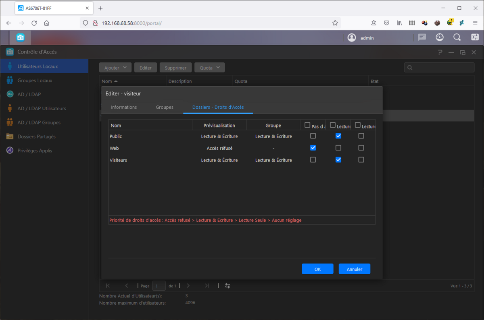Viewport: 484px width, 320px height.
Task: Click the Etat column header
Action: (x=421, y=81)
